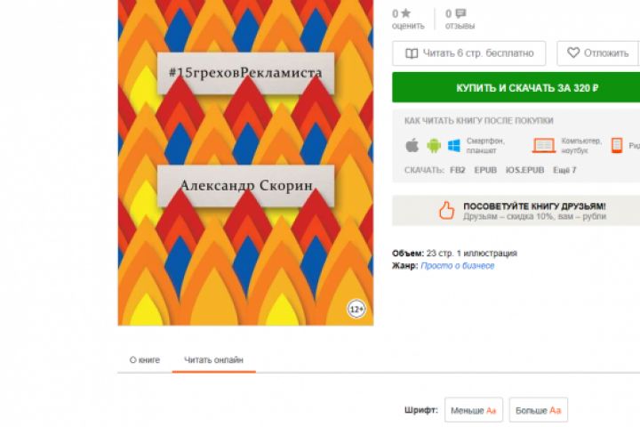Click the 12+ age rating badge on the cover
This screenshot has height=427, width=640.
[356, 310]
